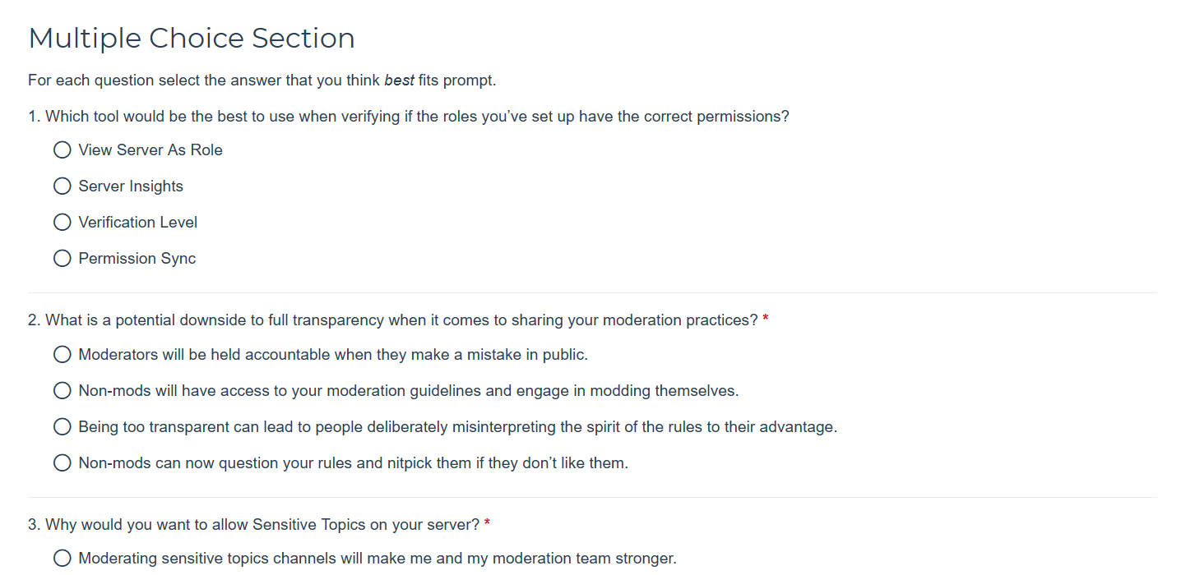Image resolution: width=1181 pixels, height=575 pixels.
Task: Click the 'For each question select' instruction text
Action: tap(262, 80)
